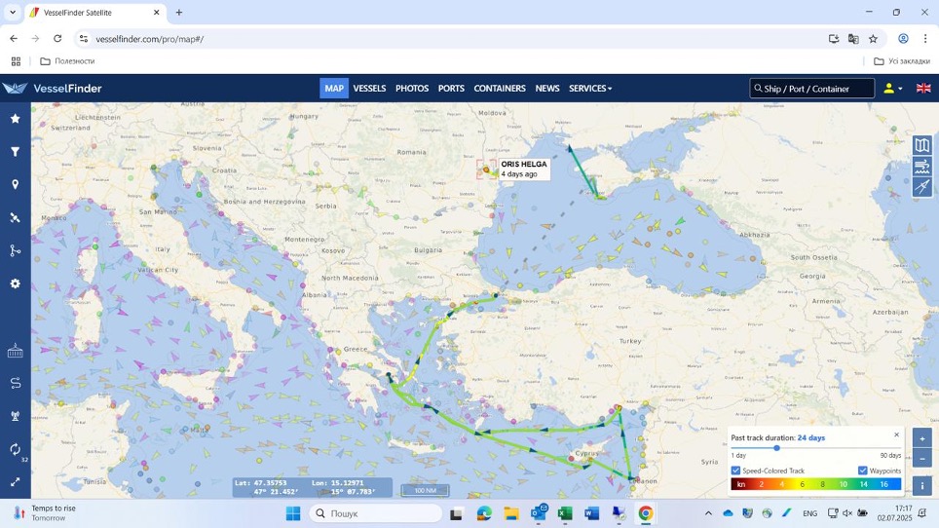This screenshot has height=528, width=939.
Task: Click the container ship sidebar icon
Action: pos(15,351)
